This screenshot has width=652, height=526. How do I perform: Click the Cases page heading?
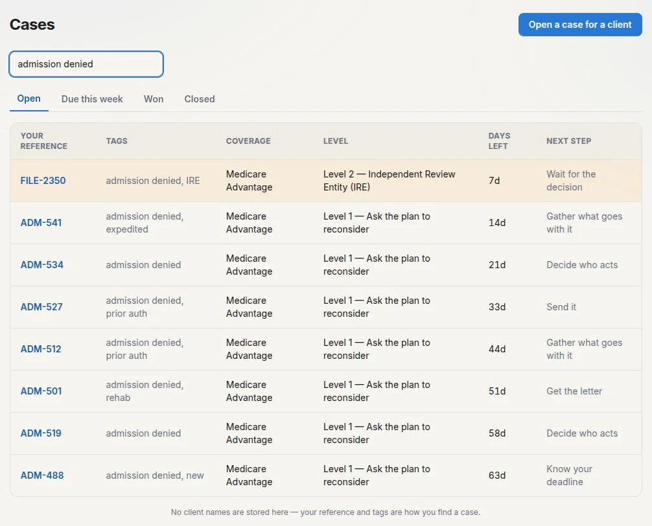[32, 25]
